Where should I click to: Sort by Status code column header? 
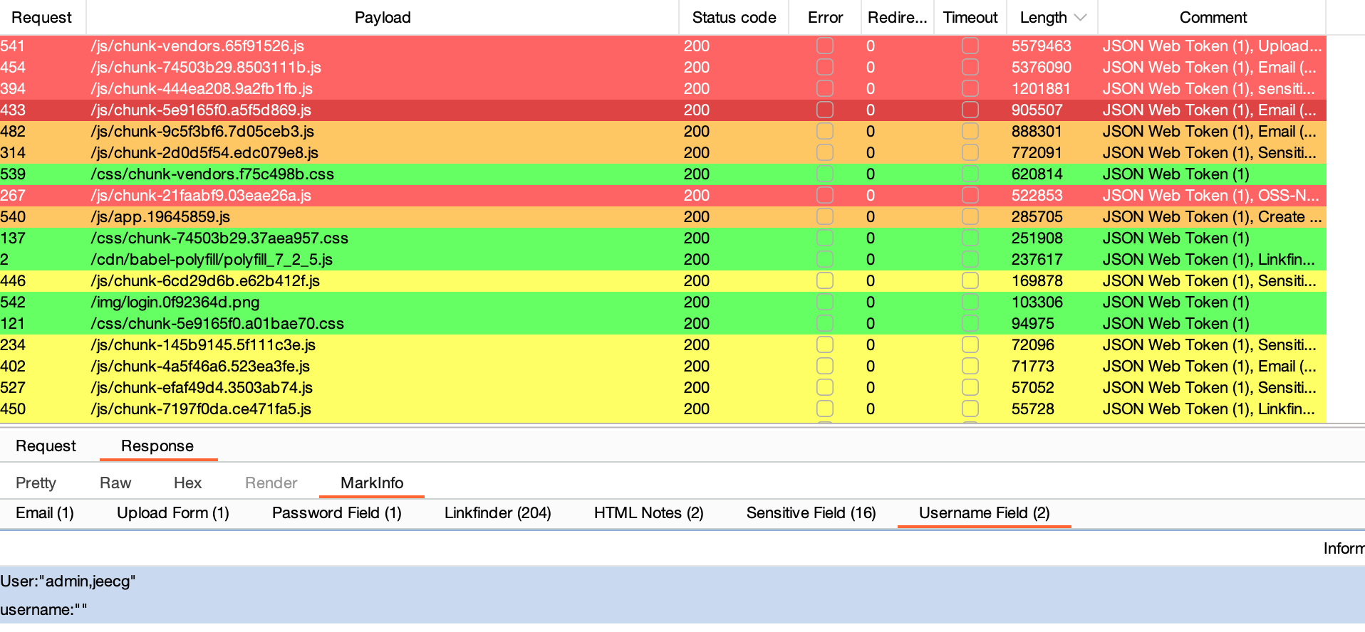pyautogui.click(x=734, y=18)
